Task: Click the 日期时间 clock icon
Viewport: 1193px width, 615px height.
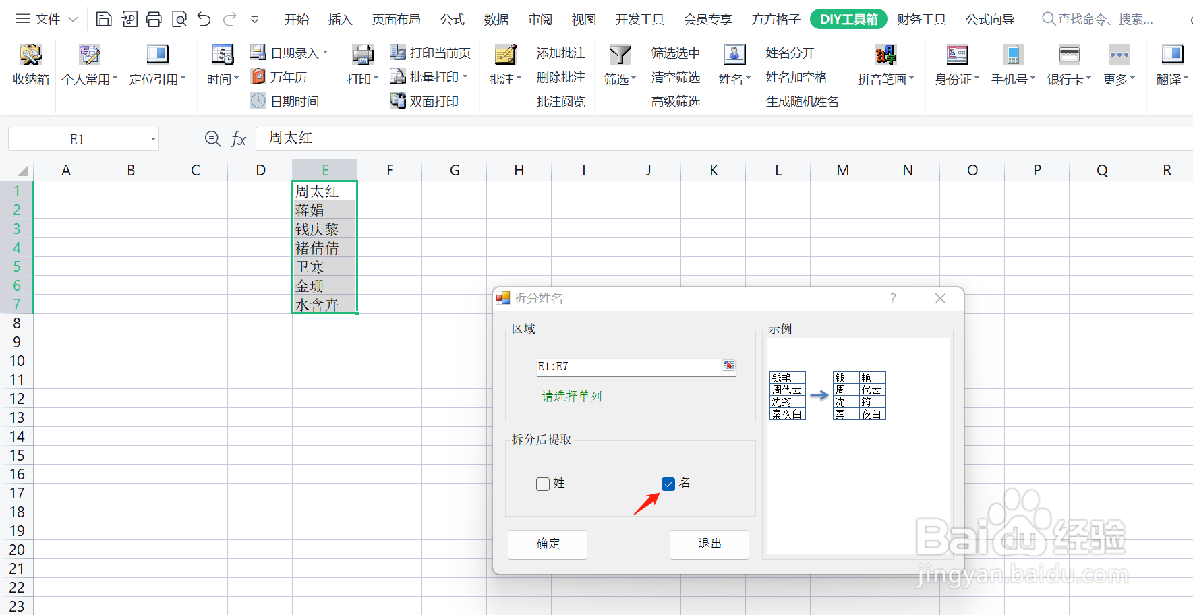Action: click(x=258, y=101)
